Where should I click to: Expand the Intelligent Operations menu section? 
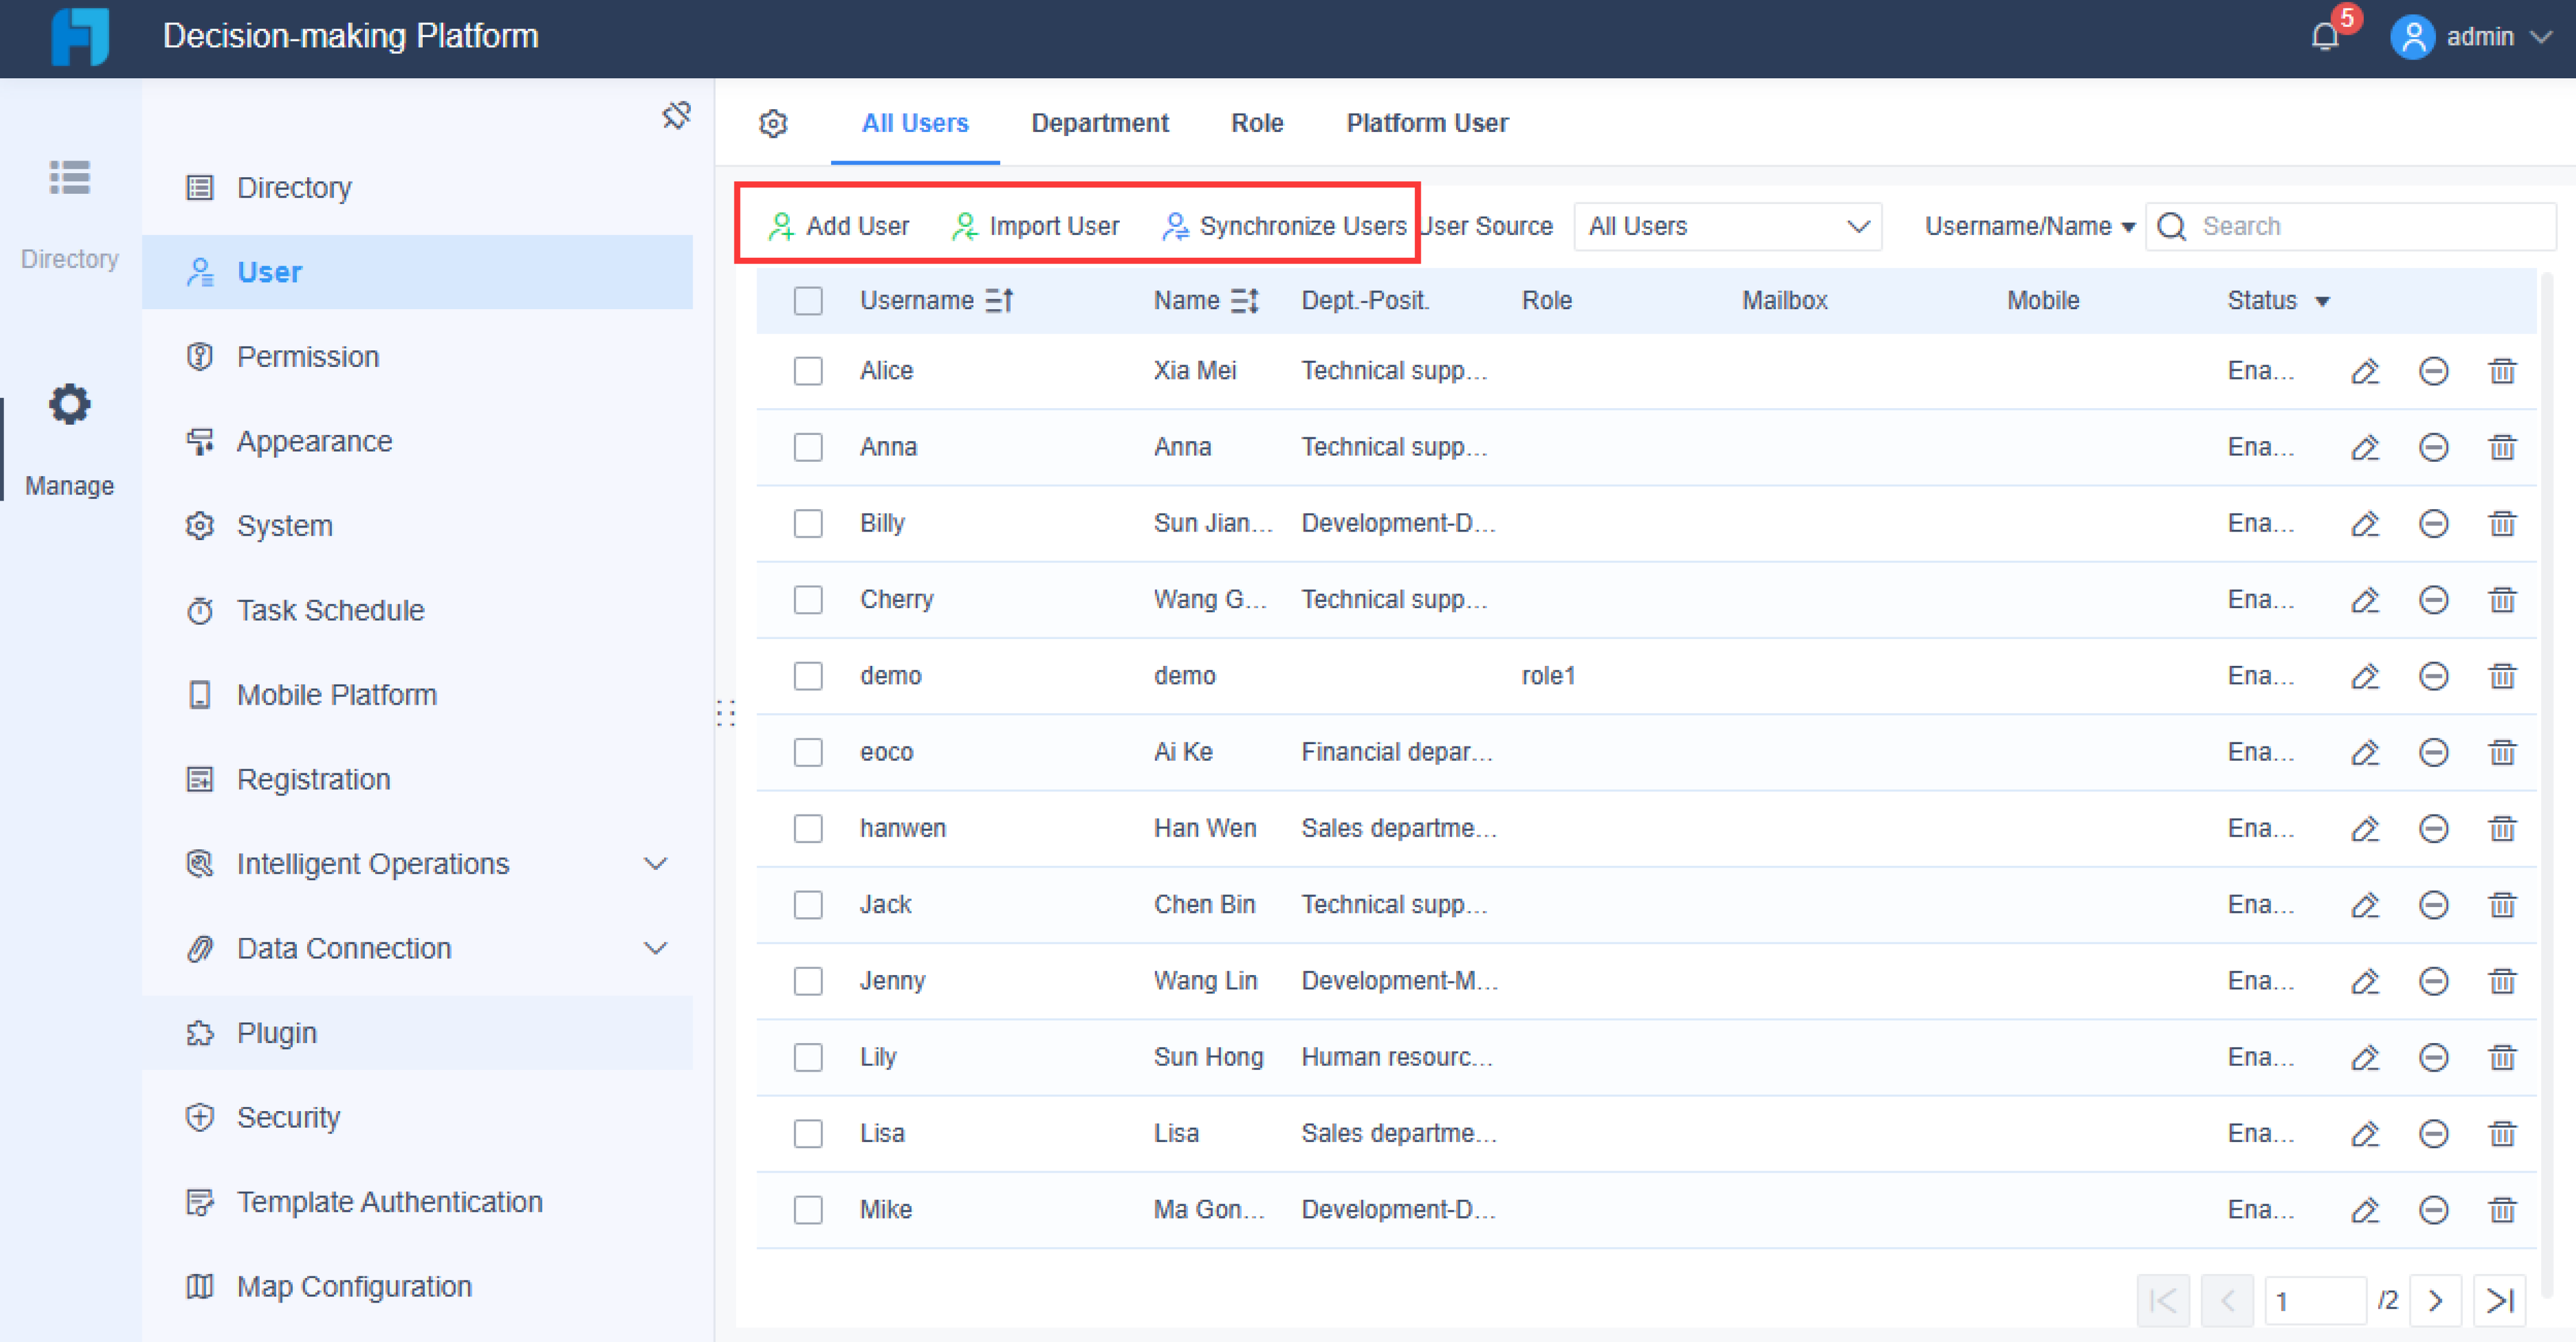(655, 864)
